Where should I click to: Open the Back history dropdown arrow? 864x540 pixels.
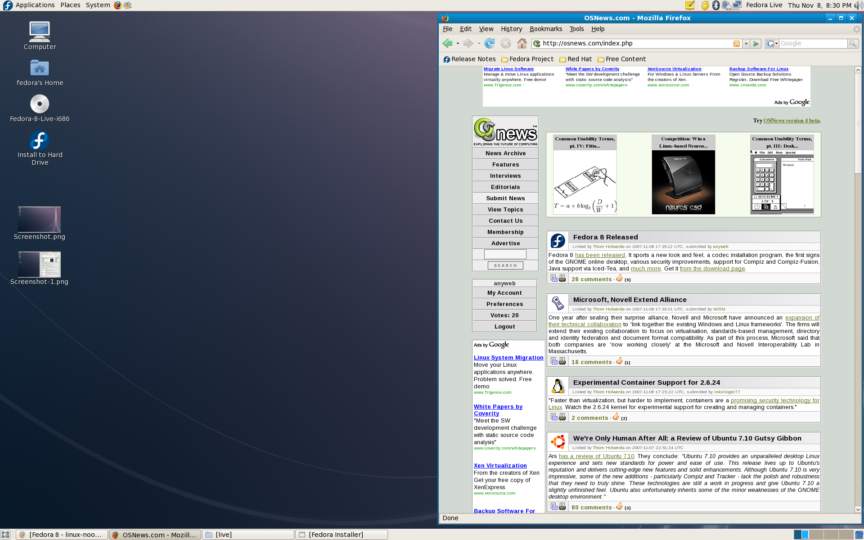click(458, 44)
